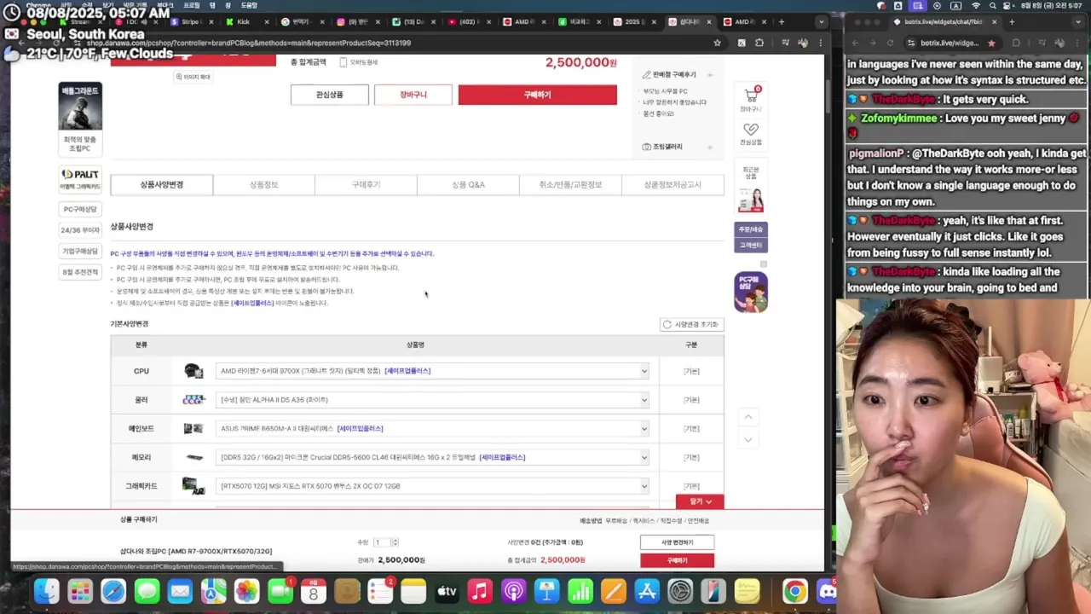The height and width of the screenshot is (614, 1091).
Task: Open Messages from the dock
Action: pyautogui.click(x=147, y=591)
